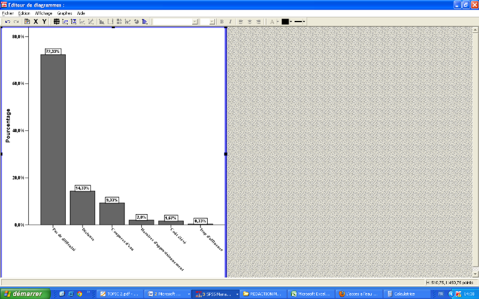
Task: Click the horizontal bars legend icon
Action: 145,22
